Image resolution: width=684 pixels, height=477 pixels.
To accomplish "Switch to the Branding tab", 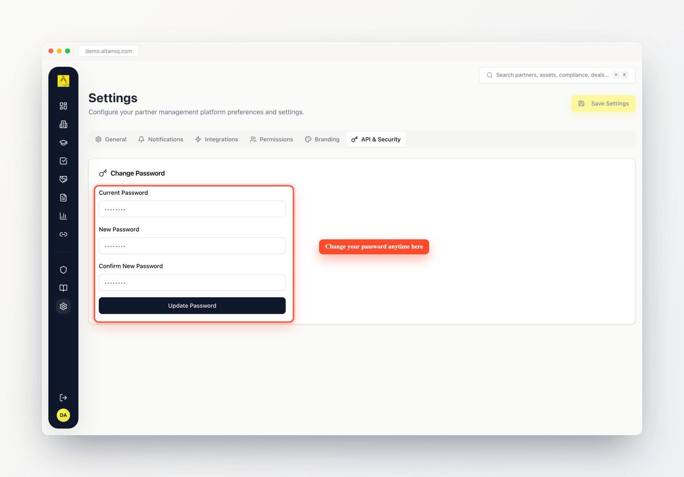I will (322, 139).
